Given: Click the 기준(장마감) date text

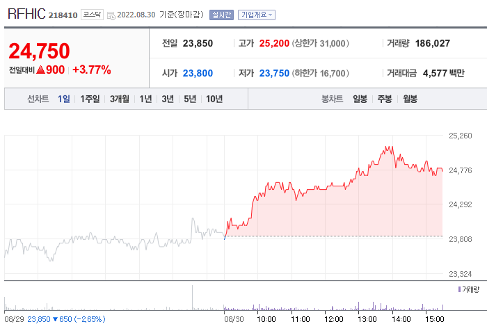Looking at the screenshot, I should click(182, 15).
